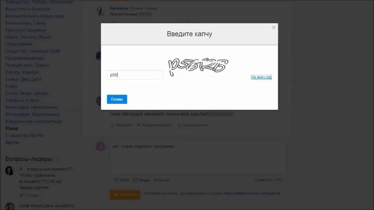Screen dimensions: 374x210
Task: Click the answer text area
Action: [x=198, y=158]
